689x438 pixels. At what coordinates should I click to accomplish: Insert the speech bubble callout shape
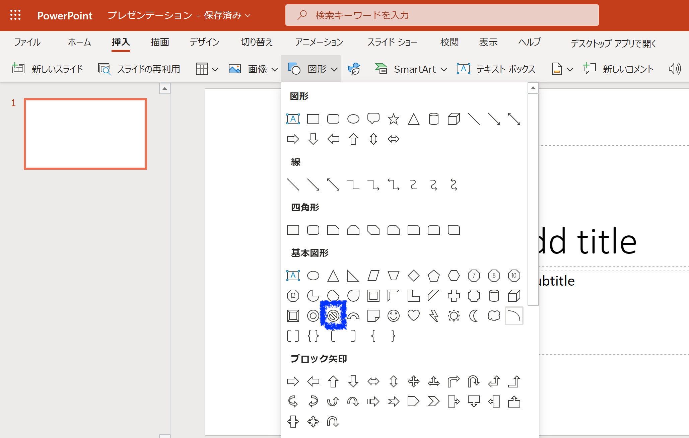click(x=373, y=119)
